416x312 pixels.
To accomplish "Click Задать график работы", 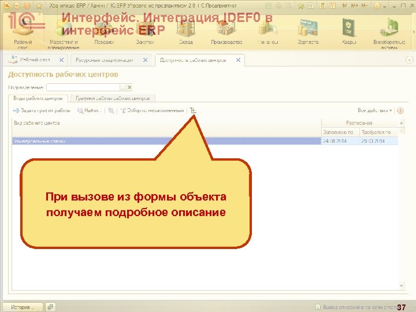I will tap(42, 110).
